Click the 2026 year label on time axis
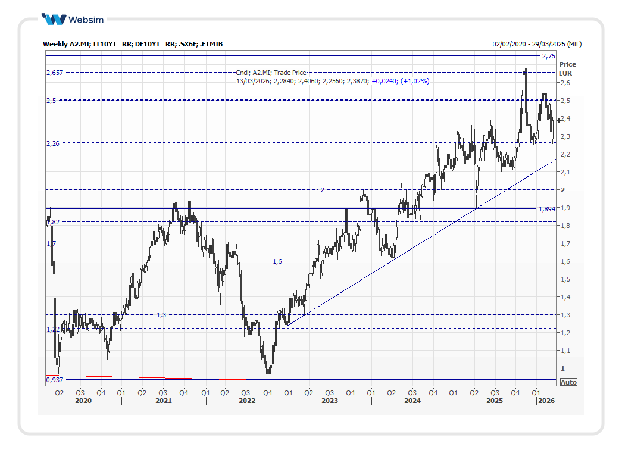 pyautogui.click(x=546, y=401)
